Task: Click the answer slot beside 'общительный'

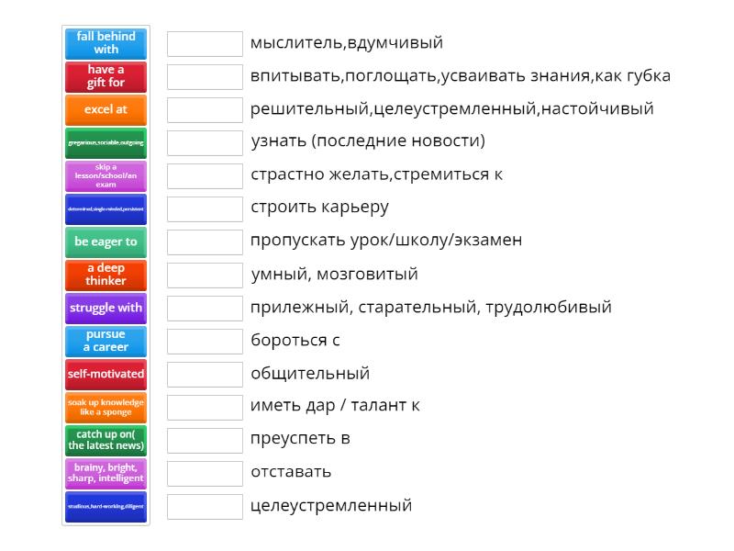Action: coord(205,375)
